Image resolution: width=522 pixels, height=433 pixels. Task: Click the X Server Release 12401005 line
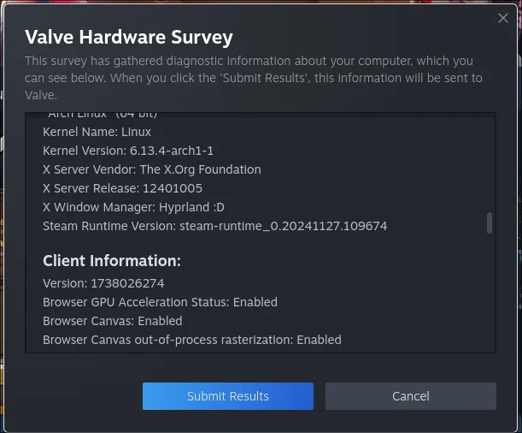click(122, 188)
